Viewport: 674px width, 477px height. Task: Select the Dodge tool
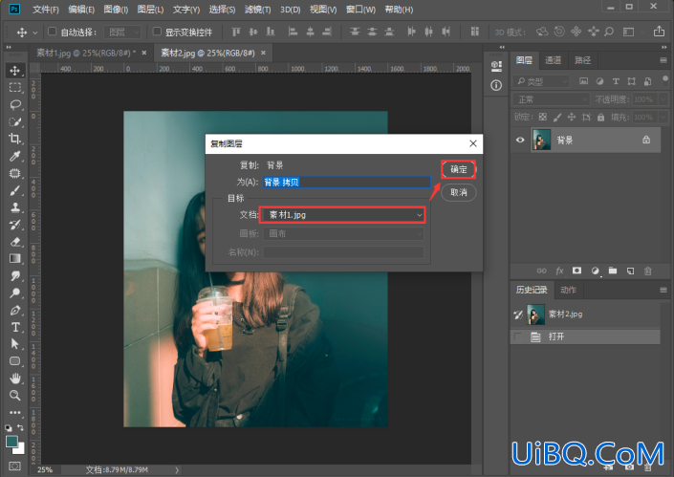(x=15, y=293)
